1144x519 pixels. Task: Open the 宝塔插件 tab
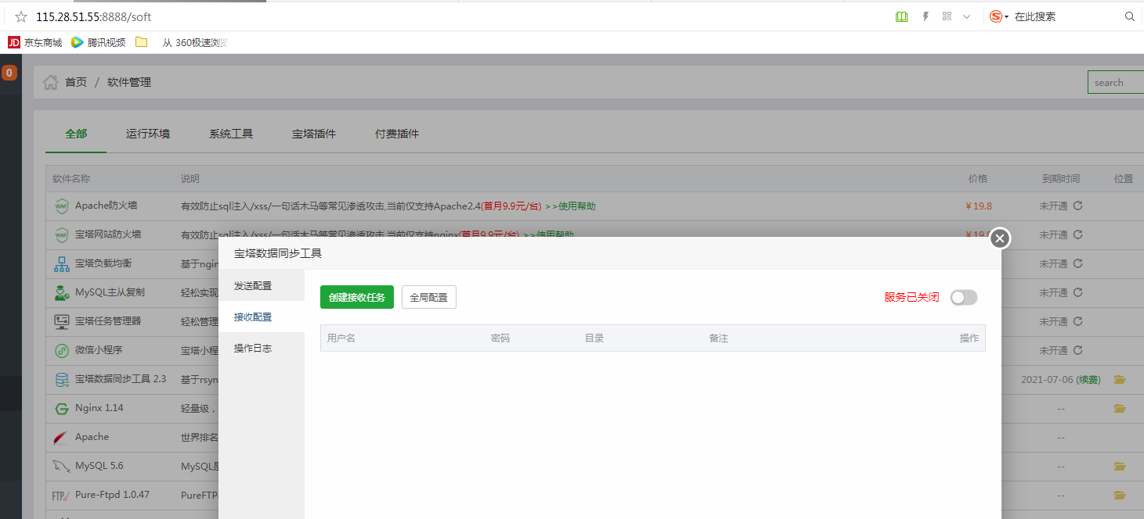click(314, 134)
